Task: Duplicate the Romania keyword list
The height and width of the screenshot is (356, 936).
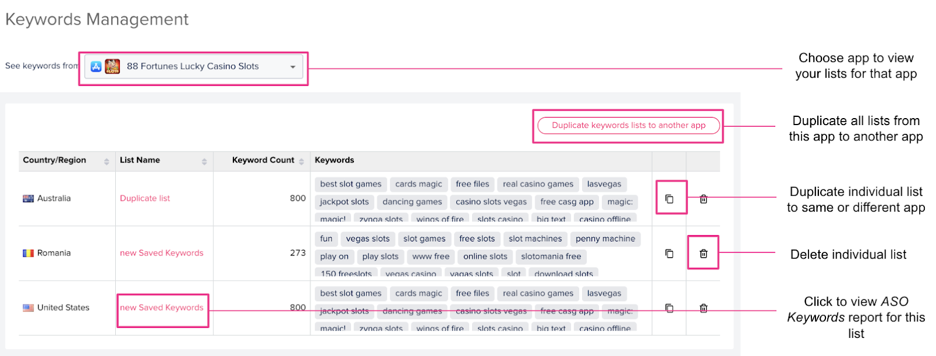Action: tap(669, 253)
